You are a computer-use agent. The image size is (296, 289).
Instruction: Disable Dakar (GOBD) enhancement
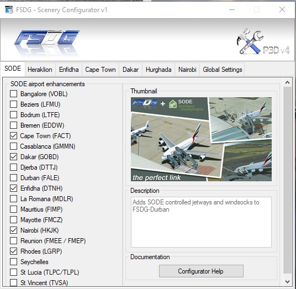click(x=14, y=156)
